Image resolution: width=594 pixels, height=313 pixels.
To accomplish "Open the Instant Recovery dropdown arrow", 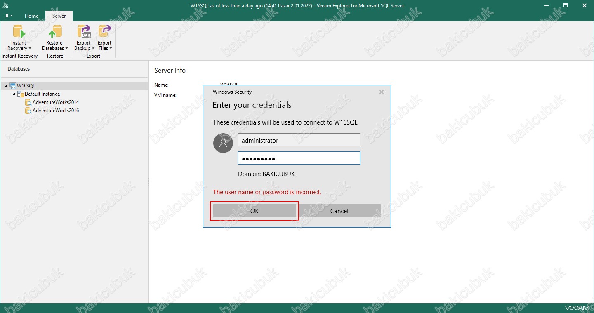I will click(30, 48).
